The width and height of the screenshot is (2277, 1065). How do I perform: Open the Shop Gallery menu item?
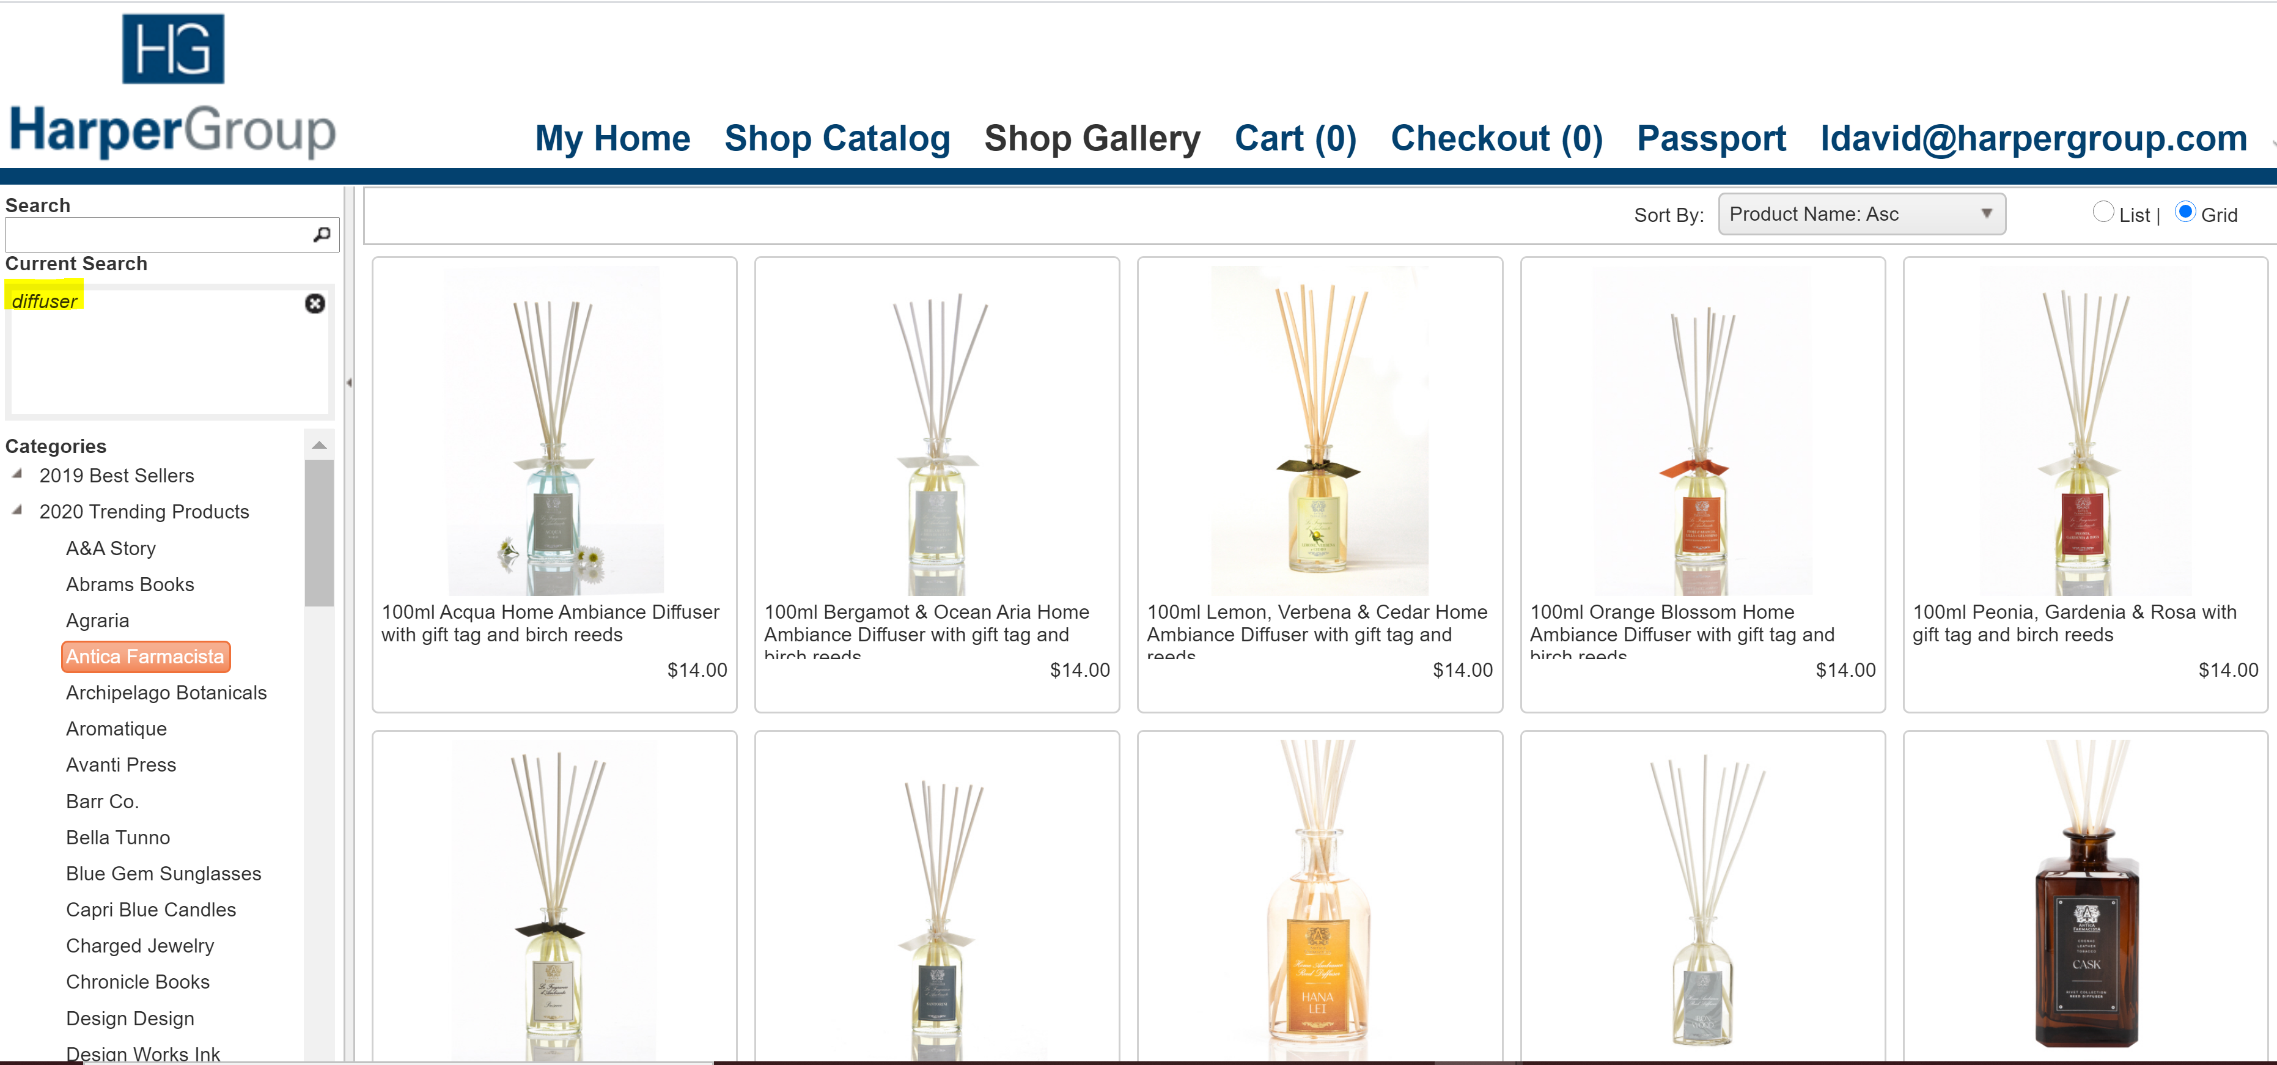coord(1092,139)
